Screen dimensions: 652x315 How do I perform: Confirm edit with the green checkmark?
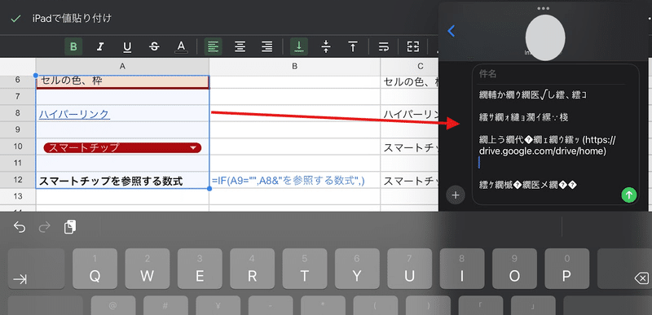tap(15, 19)
